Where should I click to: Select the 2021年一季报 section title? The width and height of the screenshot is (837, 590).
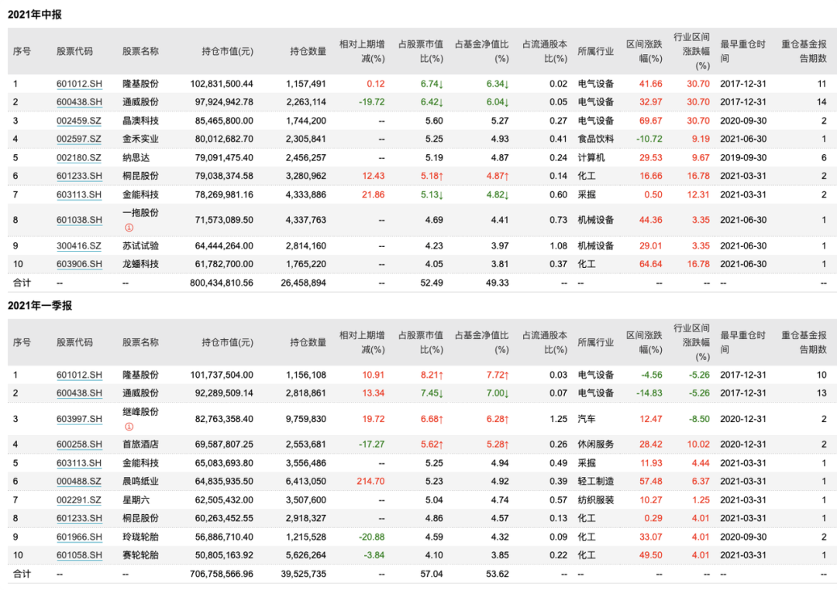click(40, 306)
